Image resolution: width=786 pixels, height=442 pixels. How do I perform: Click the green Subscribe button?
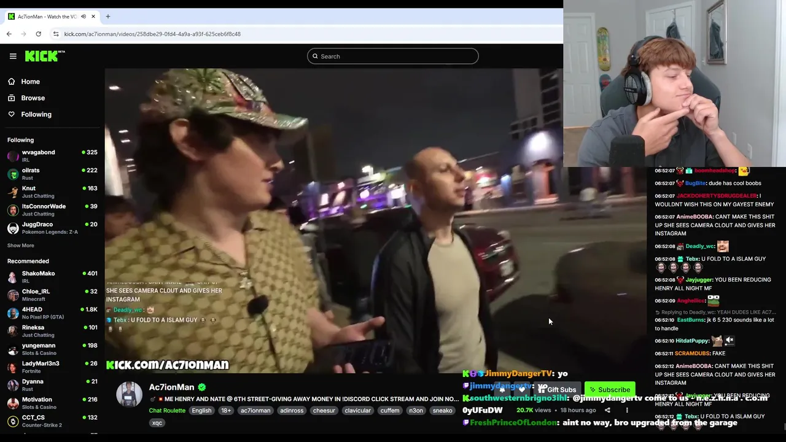(610, 390)
